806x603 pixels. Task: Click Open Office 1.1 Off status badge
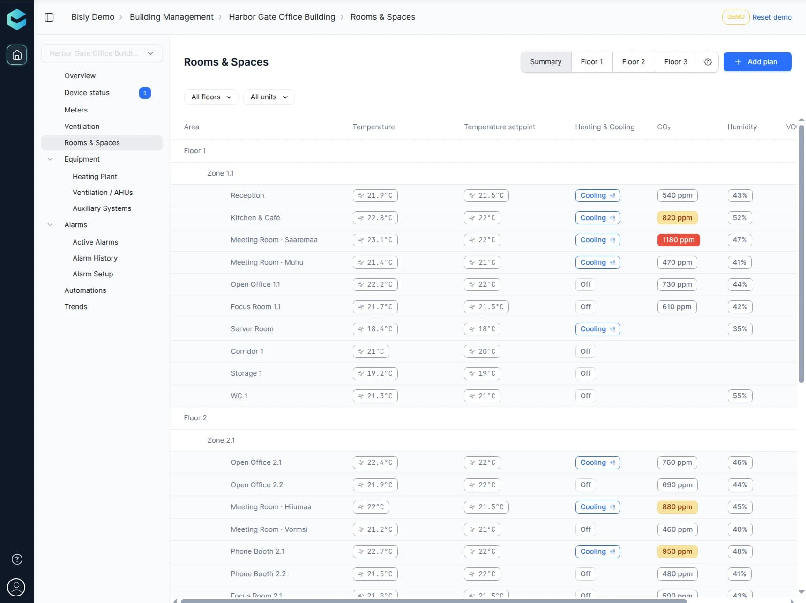(585, 284)
